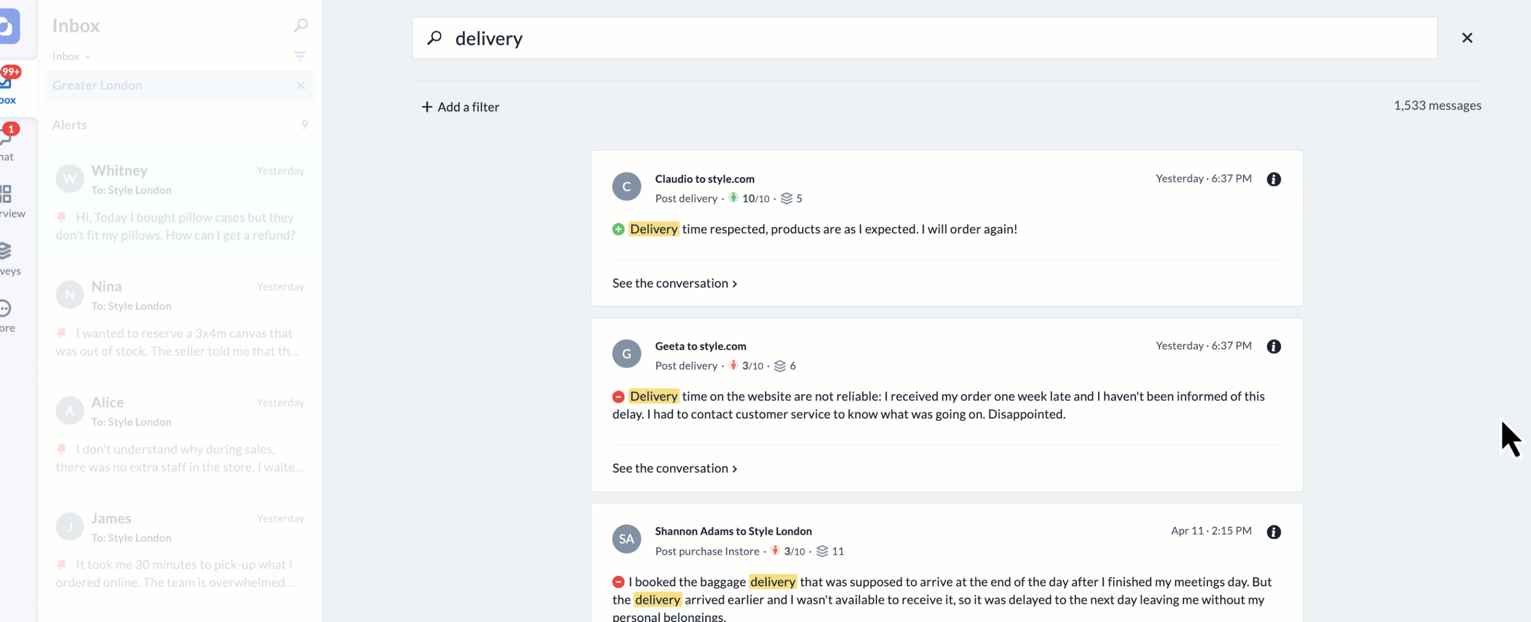Open the Overview grid icon in sidebar

(x=6, y=200)
